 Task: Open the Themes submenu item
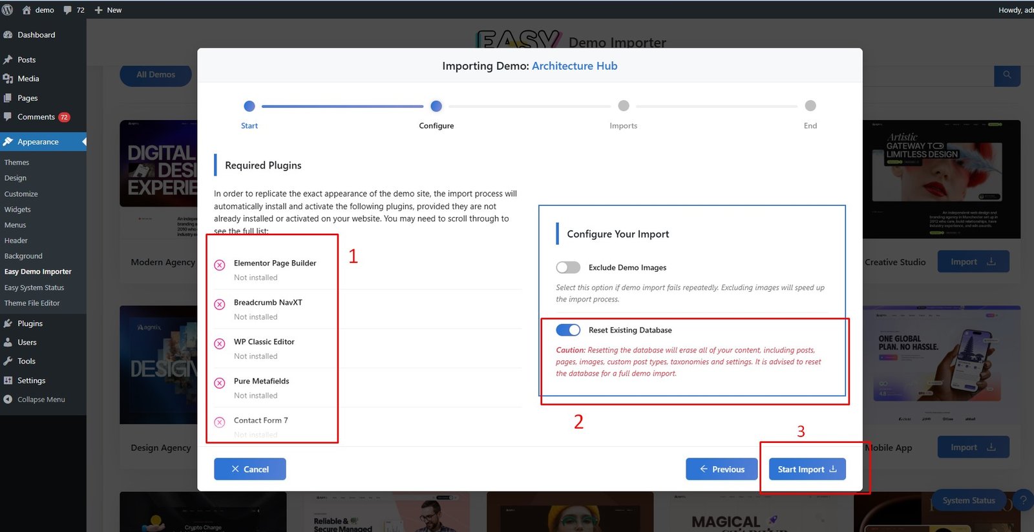tap(17, 163)
